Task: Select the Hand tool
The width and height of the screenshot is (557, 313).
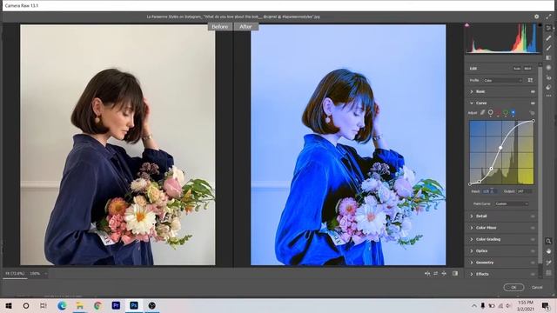Action: (548, 251)
